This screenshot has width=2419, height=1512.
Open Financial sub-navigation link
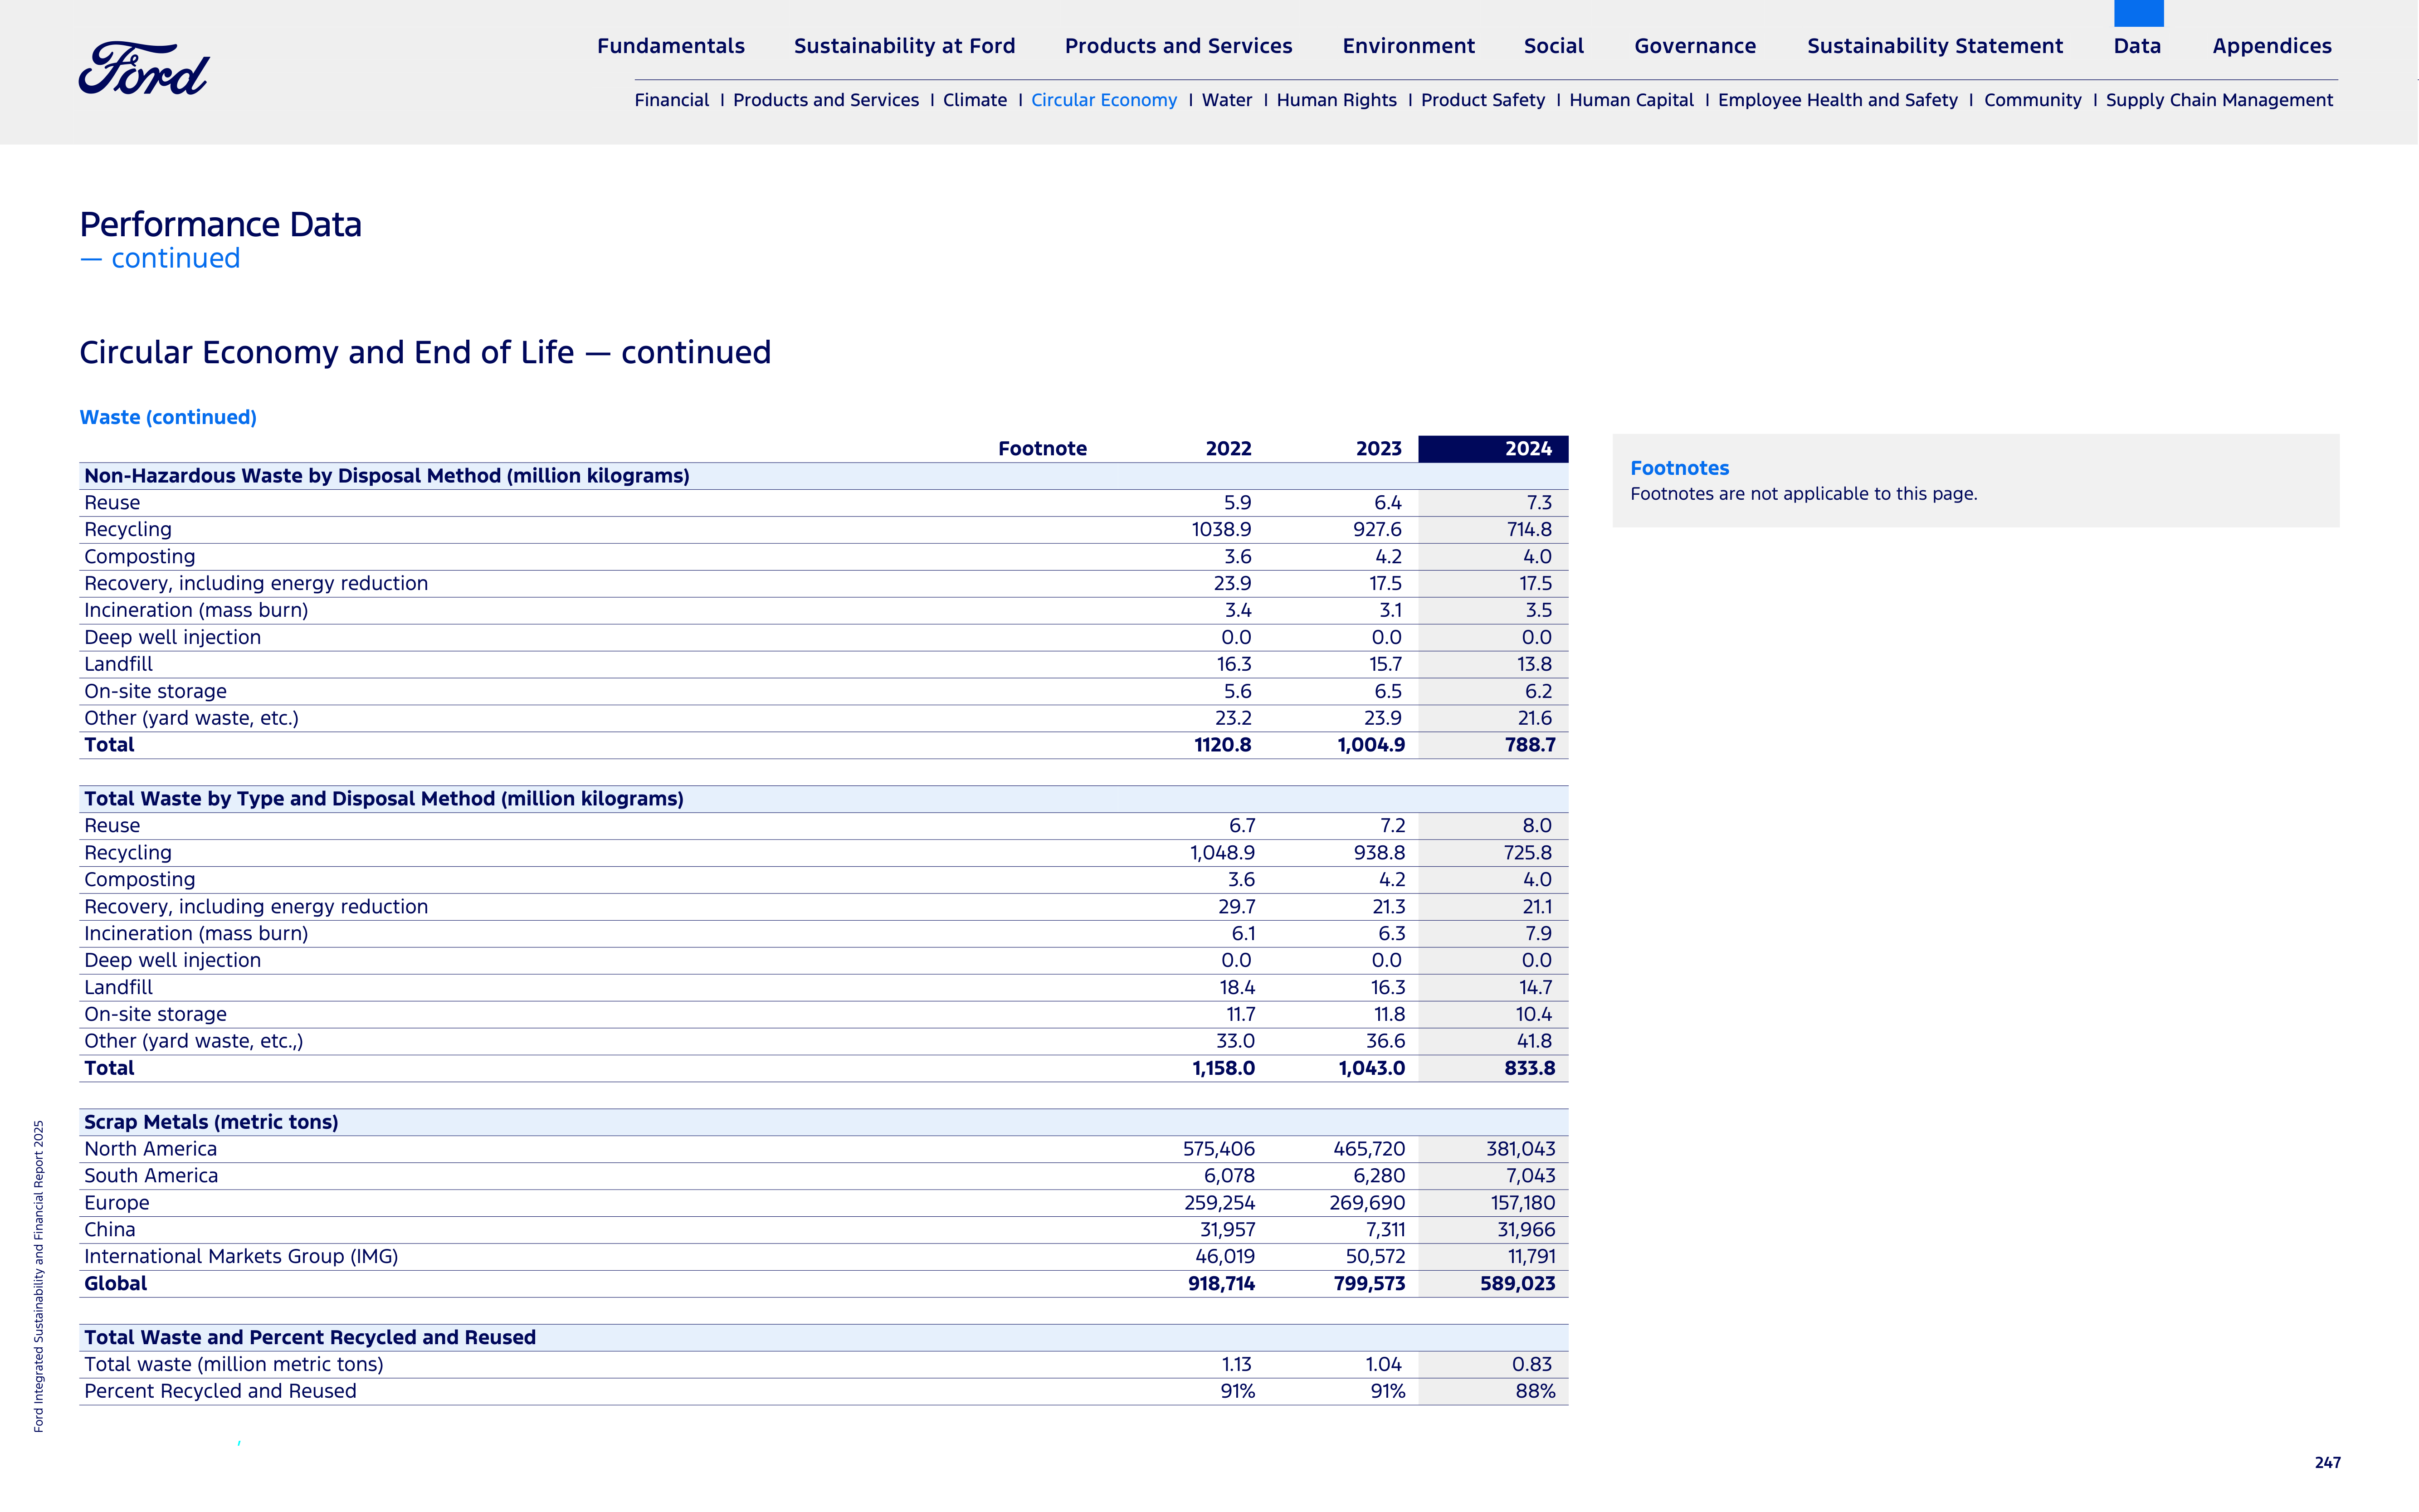click(x=672, y=100)
